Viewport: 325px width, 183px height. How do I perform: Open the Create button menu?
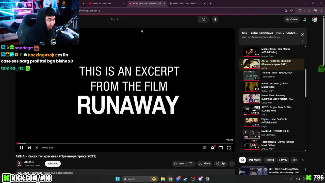pos(291,19)
